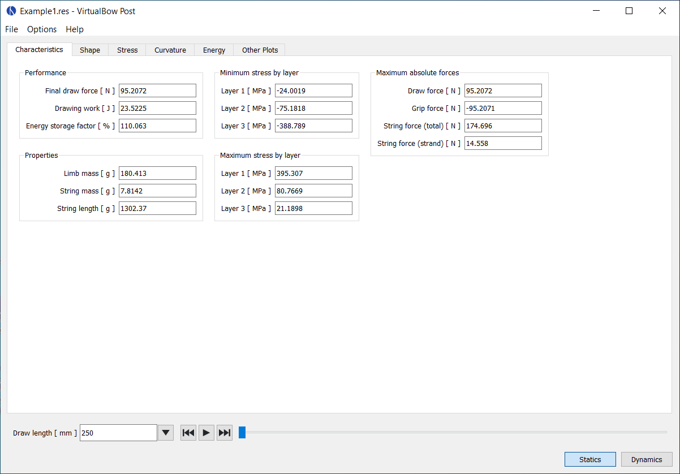The height and width of the screenshot is (474, 680).
Task: Maximize the VirtualBow Post window
Action: pos(629,11)
